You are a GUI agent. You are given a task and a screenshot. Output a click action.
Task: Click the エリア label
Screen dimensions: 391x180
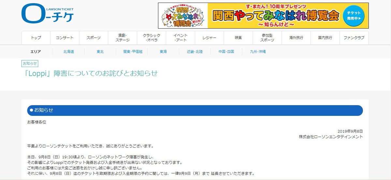point(36,52)
